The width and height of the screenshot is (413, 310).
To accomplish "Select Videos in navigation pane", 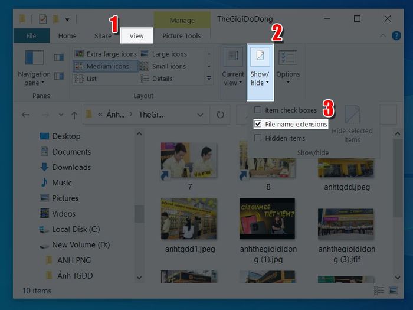I will point(57,214).
